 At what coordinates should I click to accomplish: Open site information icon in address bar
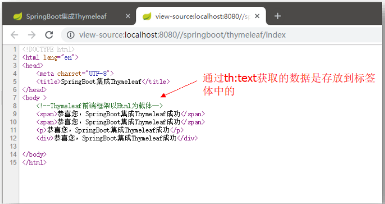point(71,35)
